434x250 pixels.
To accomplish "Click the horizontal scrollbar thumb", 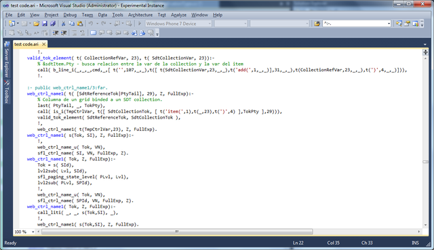I will point(177,232).
